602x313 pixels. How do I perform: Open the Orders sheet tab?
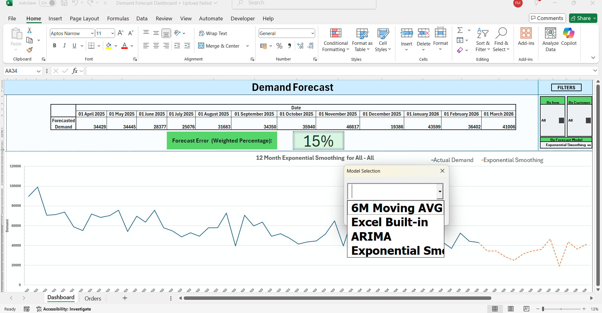pyautogui.click(x=92, y=298)
